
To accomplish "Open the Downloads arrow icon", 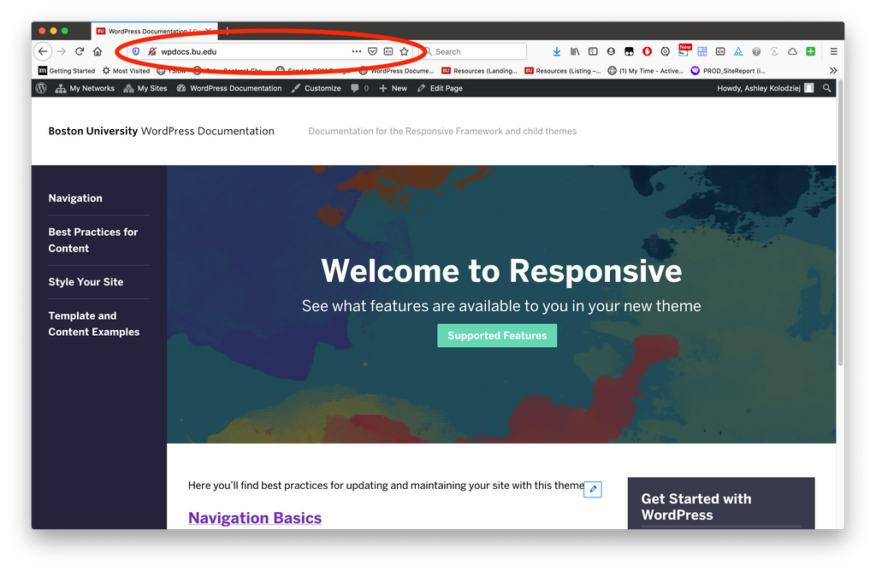I will tap(556, 51).
